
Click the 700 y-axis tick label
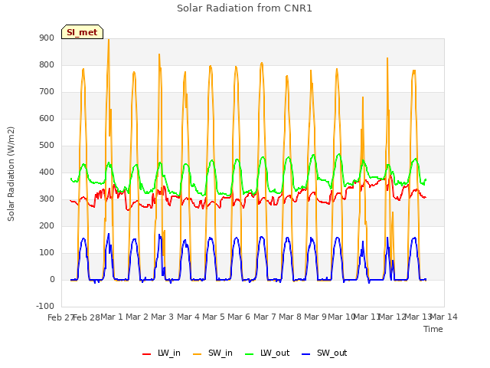tap(47, 92)
